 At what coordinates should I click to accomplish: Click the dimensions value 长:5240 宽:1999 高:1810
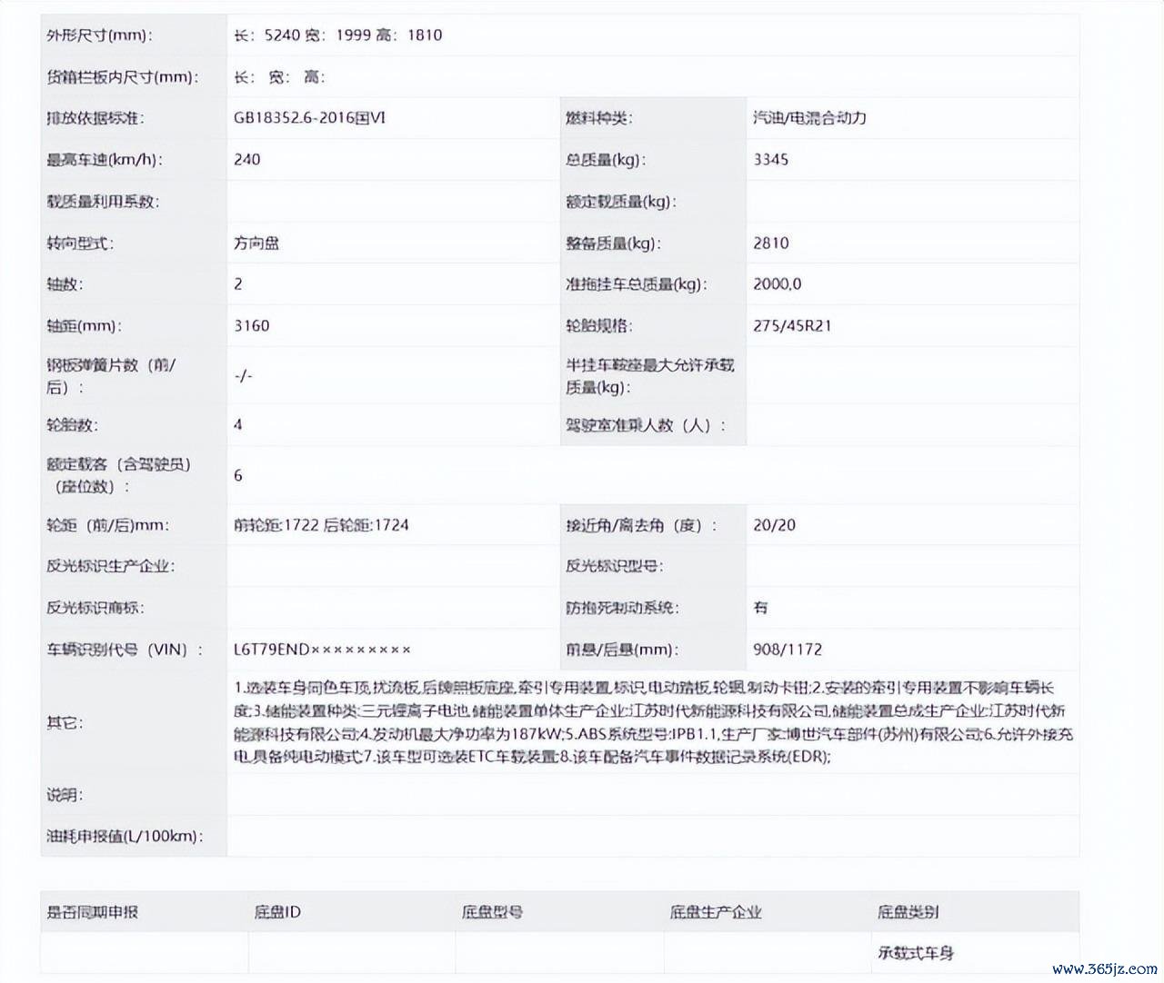click(x=338, y=35)
